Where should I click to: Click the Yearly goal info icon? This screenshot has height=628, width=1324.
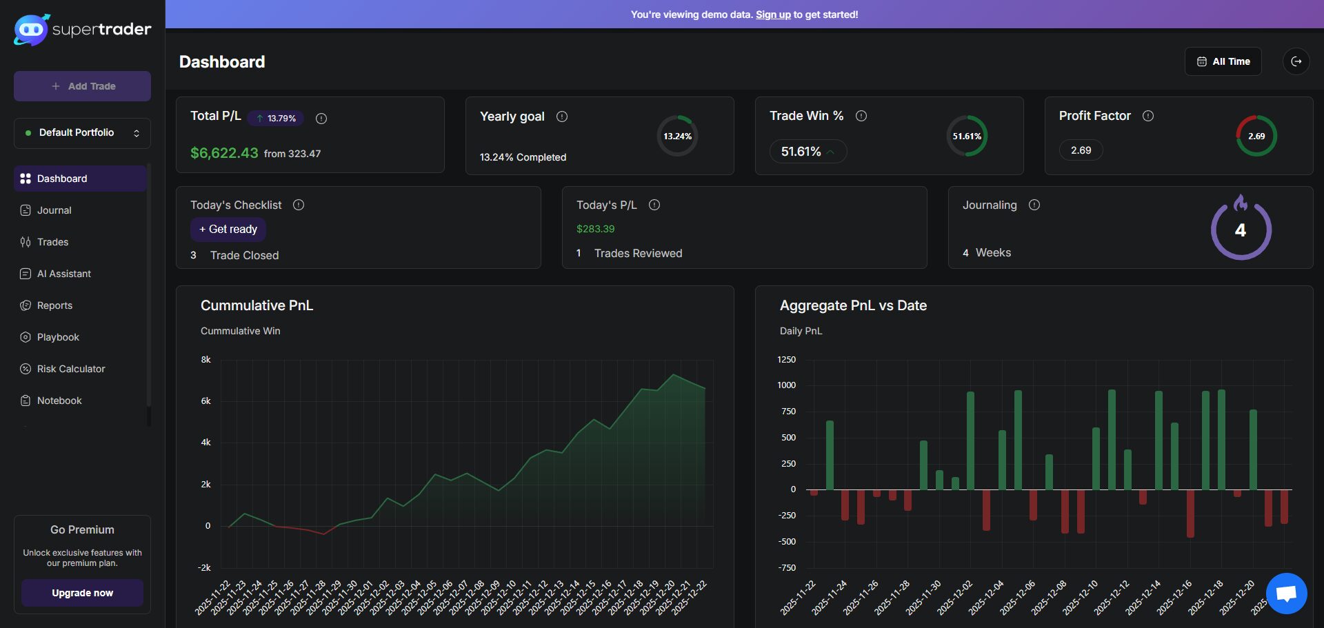coord(562,117)
